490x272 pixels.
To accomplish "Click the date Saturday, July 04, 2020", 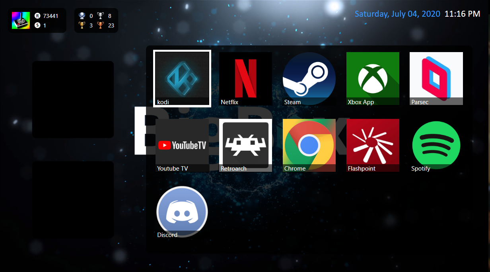I will tap(397, 14).
